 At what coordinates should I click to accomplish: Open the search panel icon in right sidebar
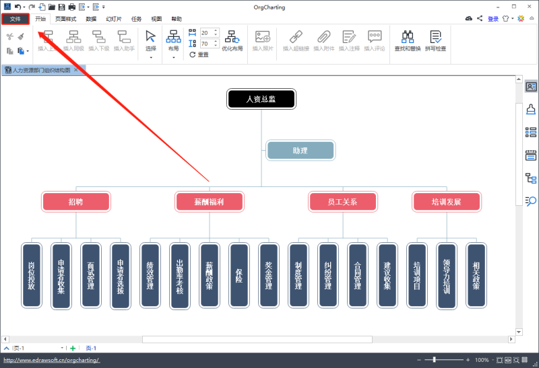click(531, 201)
